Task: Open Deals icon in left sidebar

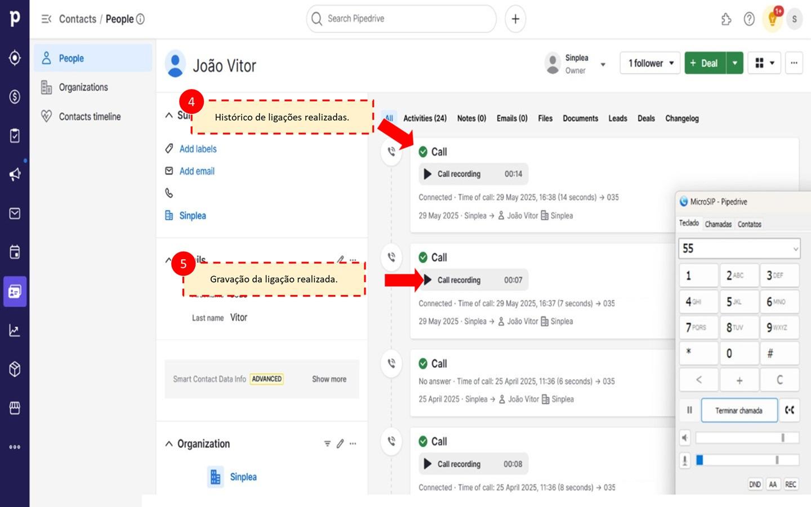Action: 15,96
